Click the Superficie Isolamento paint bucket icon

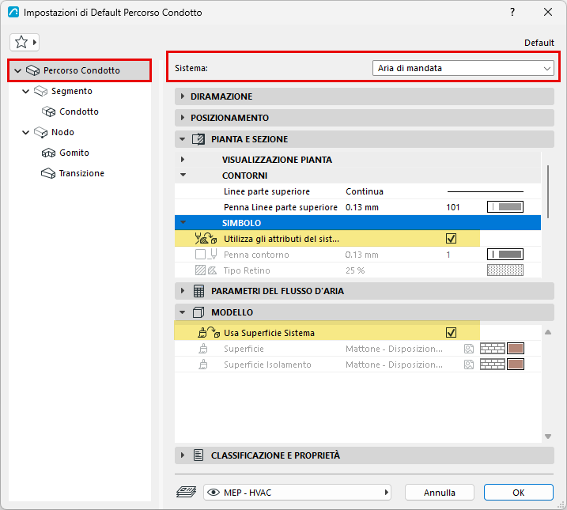tap(203, 365)
